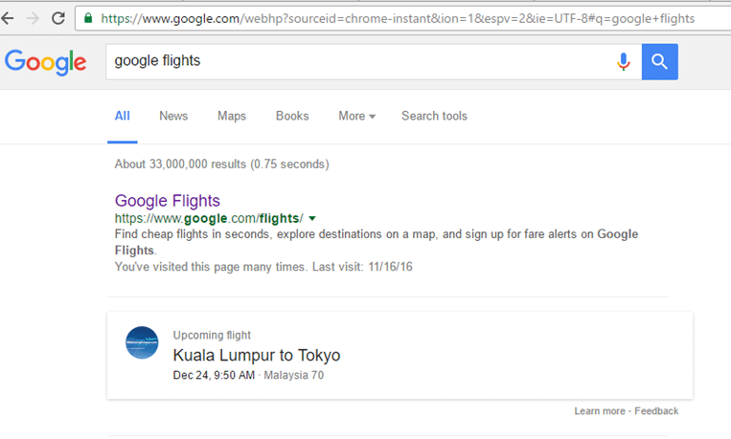Viewport: 731px width, 439px height.
Task: Click the Upcoming flight label
Action: pos(212,335)
